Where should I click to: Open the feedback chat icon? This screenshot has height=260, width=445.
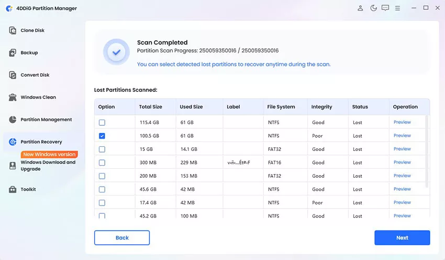click(x=385, y=8)
